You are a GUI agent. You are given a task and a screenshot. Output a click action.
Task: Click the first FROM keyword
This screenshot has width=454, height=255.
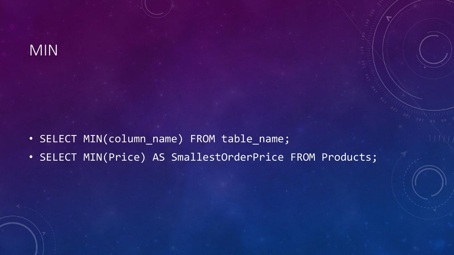point(203,139)
